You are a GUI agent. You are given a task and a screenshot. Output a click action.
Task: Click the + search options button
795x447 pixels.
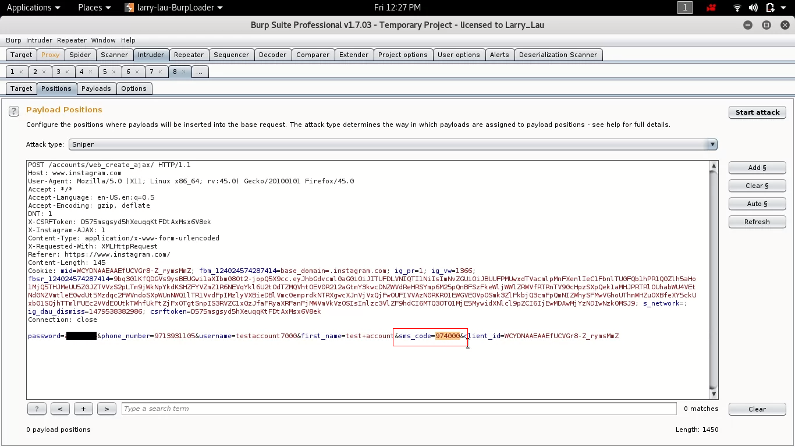coord(83,409)
